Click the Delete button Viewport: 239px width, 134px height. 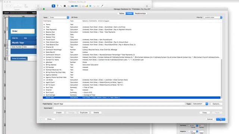pos(96,112)
